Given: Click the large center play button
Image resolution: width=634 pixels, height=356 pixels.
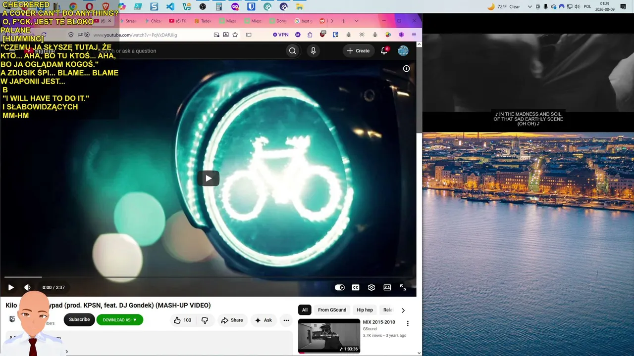Looking at the screenshot, I should (209, 178).
